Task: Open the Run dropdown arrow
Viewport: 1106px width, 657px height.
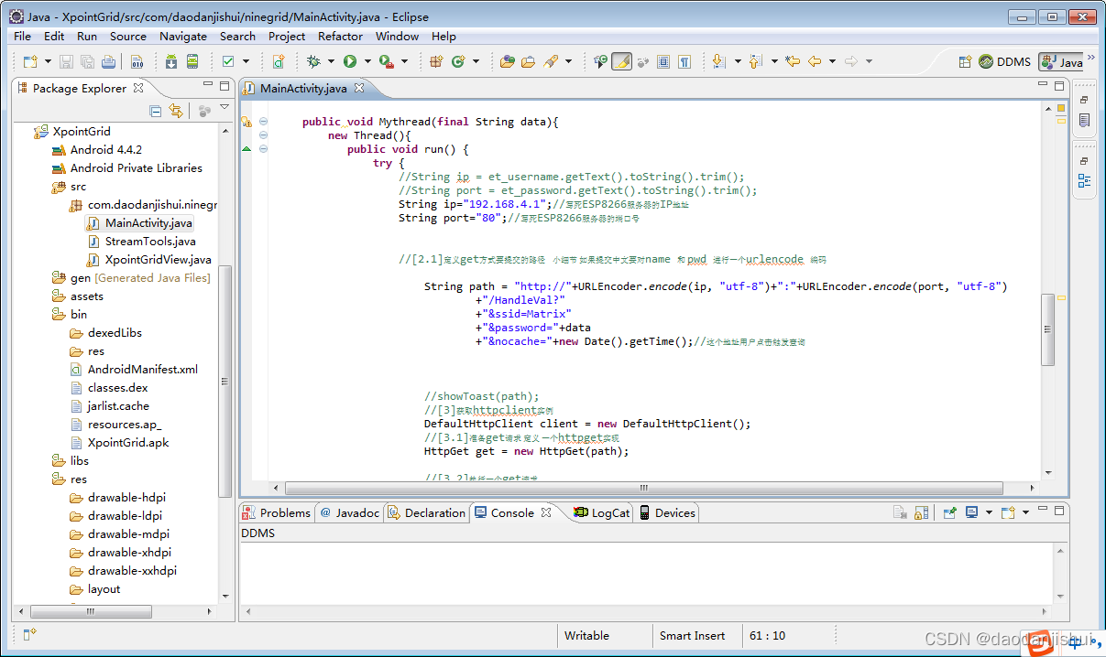Action: click(367, 61)
